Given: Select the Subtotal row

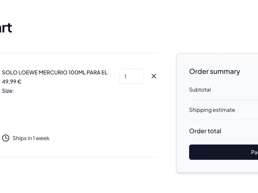Looking at the screenshot, I should 200,90.
